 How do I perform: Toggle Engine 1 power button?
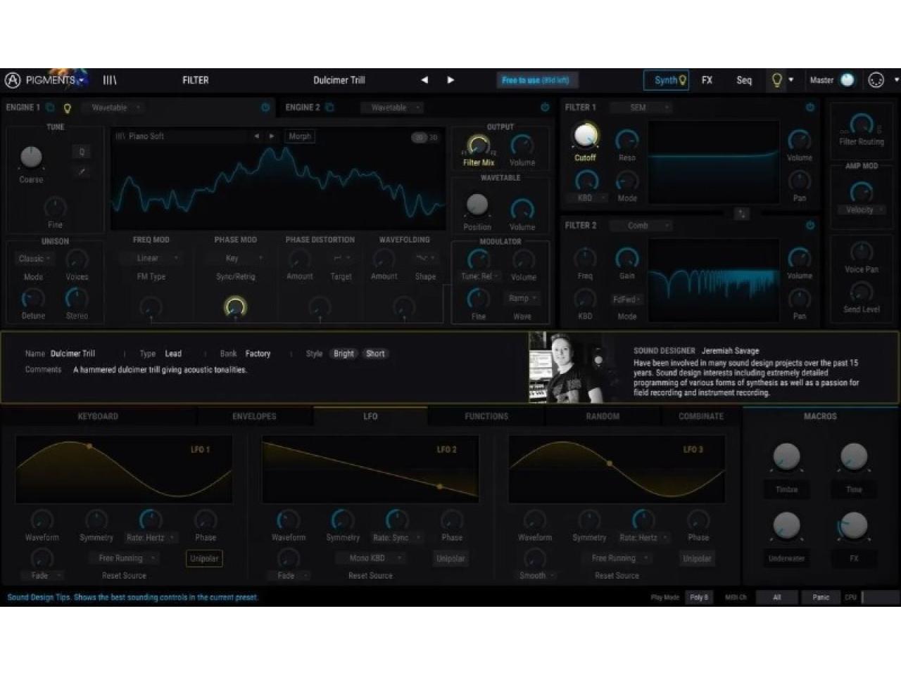coord(265,108)
